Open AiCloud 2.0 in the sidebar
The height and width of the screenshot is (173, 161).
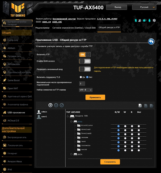[x=13, y=121]
